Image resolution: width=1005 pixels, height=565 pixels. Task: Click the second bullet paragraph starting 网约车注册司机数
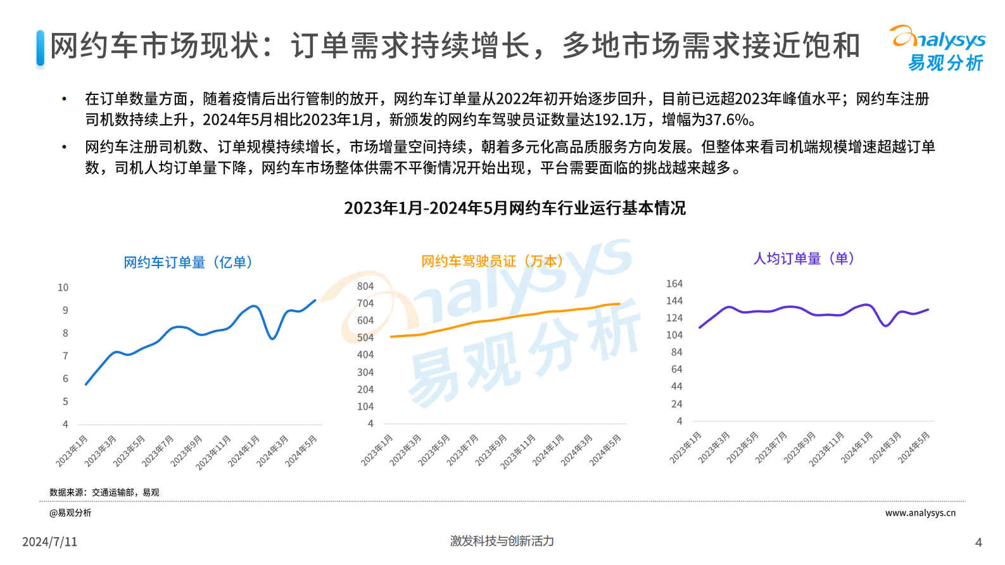(x=510, y=157)
